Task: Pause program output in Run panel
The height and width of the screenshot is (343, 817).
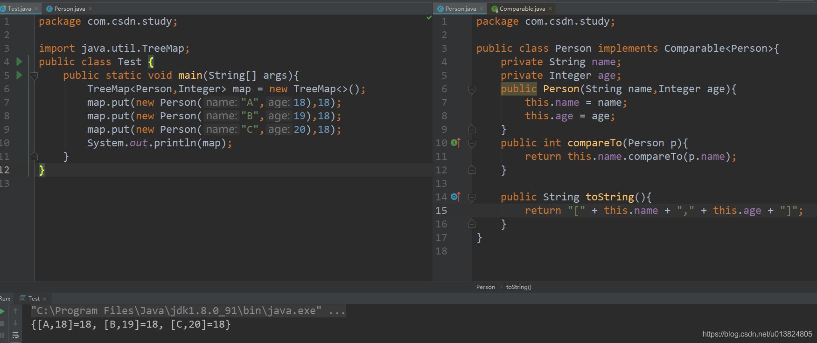Action: 2,335
